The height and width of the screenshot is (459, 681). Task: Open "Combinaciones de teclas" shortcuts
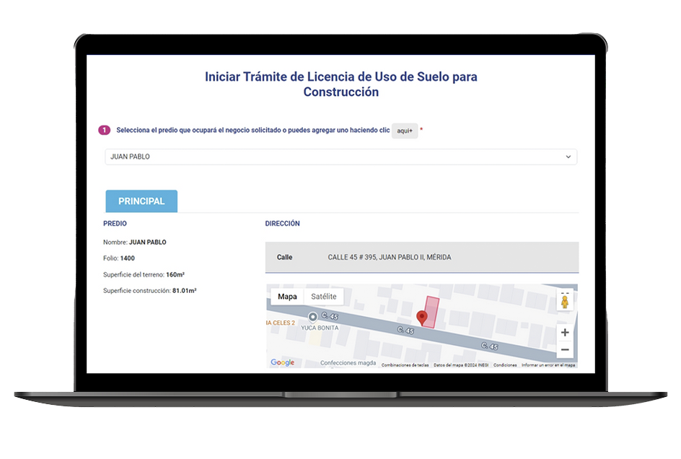[405, 365]
